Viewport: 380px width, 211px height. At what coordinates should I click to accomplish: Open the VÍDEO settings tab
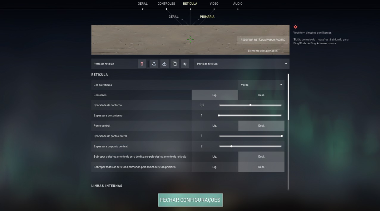point(214,4)
